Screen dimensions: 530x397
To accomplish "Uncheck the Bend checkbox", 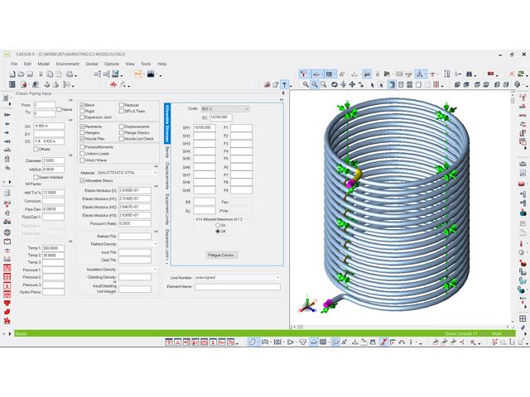I will point(82,105).
